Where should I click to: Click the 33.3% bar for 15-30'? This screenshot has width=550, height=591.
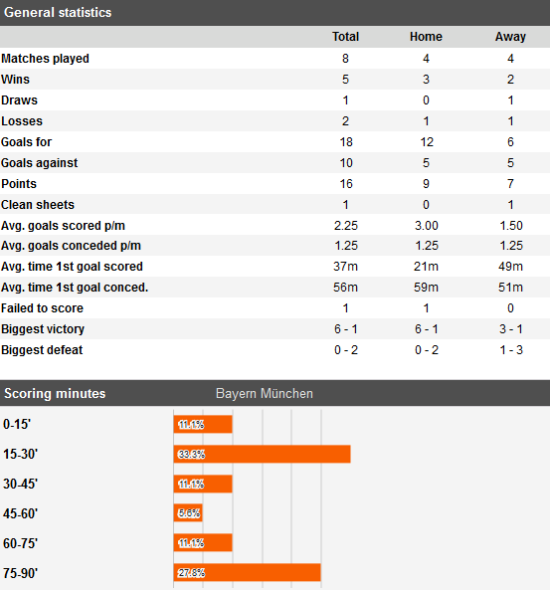[263, 454]
